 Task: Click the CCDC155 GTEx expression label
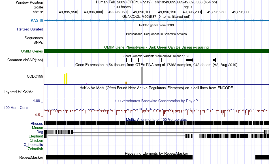pos(35,76)
